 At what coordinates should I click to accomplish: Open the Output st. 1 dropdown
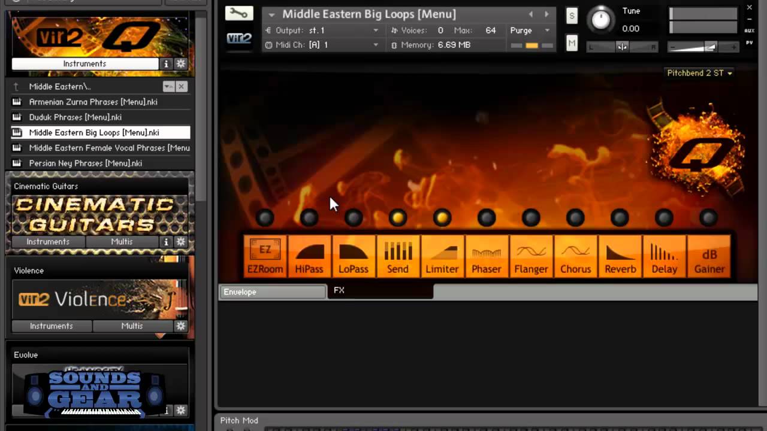[376, 31]
